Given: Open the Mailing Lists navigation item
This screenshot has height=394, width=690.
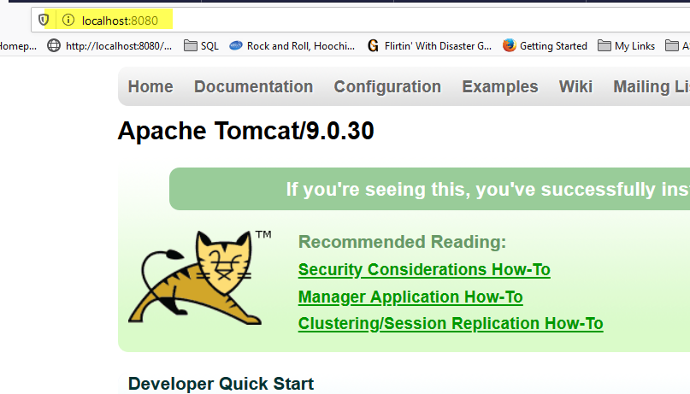Looking at the screenshot, I should point(652,86).
